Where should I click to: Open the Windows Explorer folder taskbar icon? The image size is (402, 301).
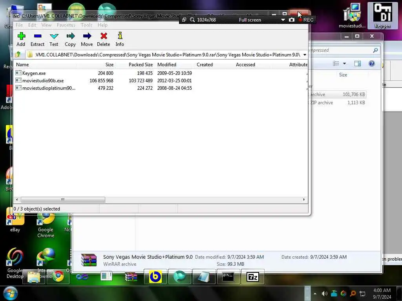(x=34, y=277)
